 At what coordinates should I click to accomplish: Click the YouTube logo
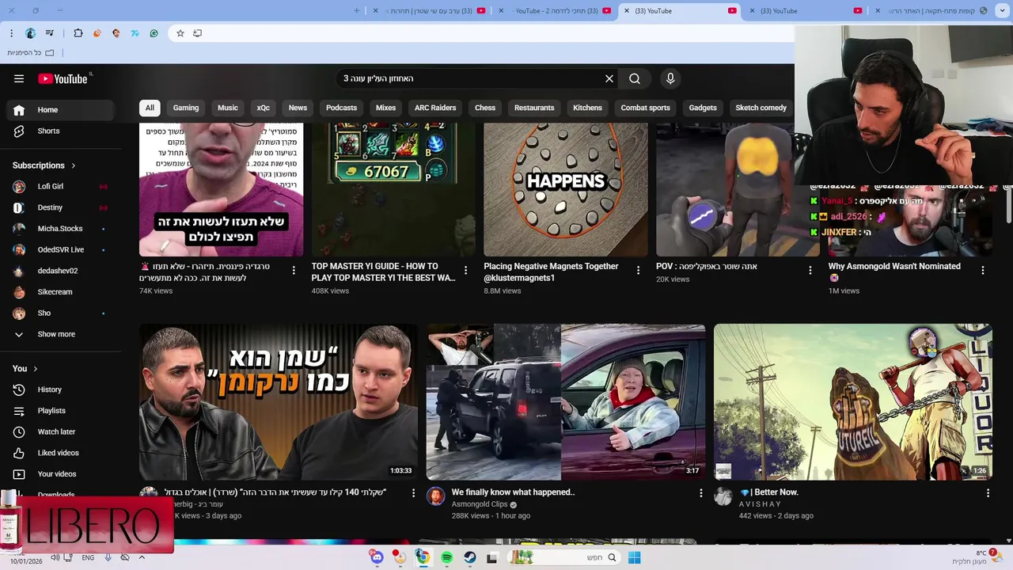63,78
